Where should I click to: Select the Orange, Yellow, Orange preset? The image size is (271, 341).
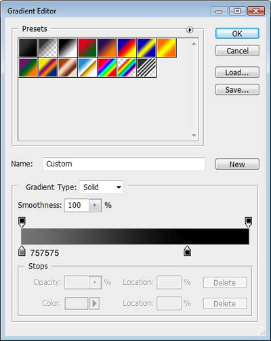pos(167,48)
